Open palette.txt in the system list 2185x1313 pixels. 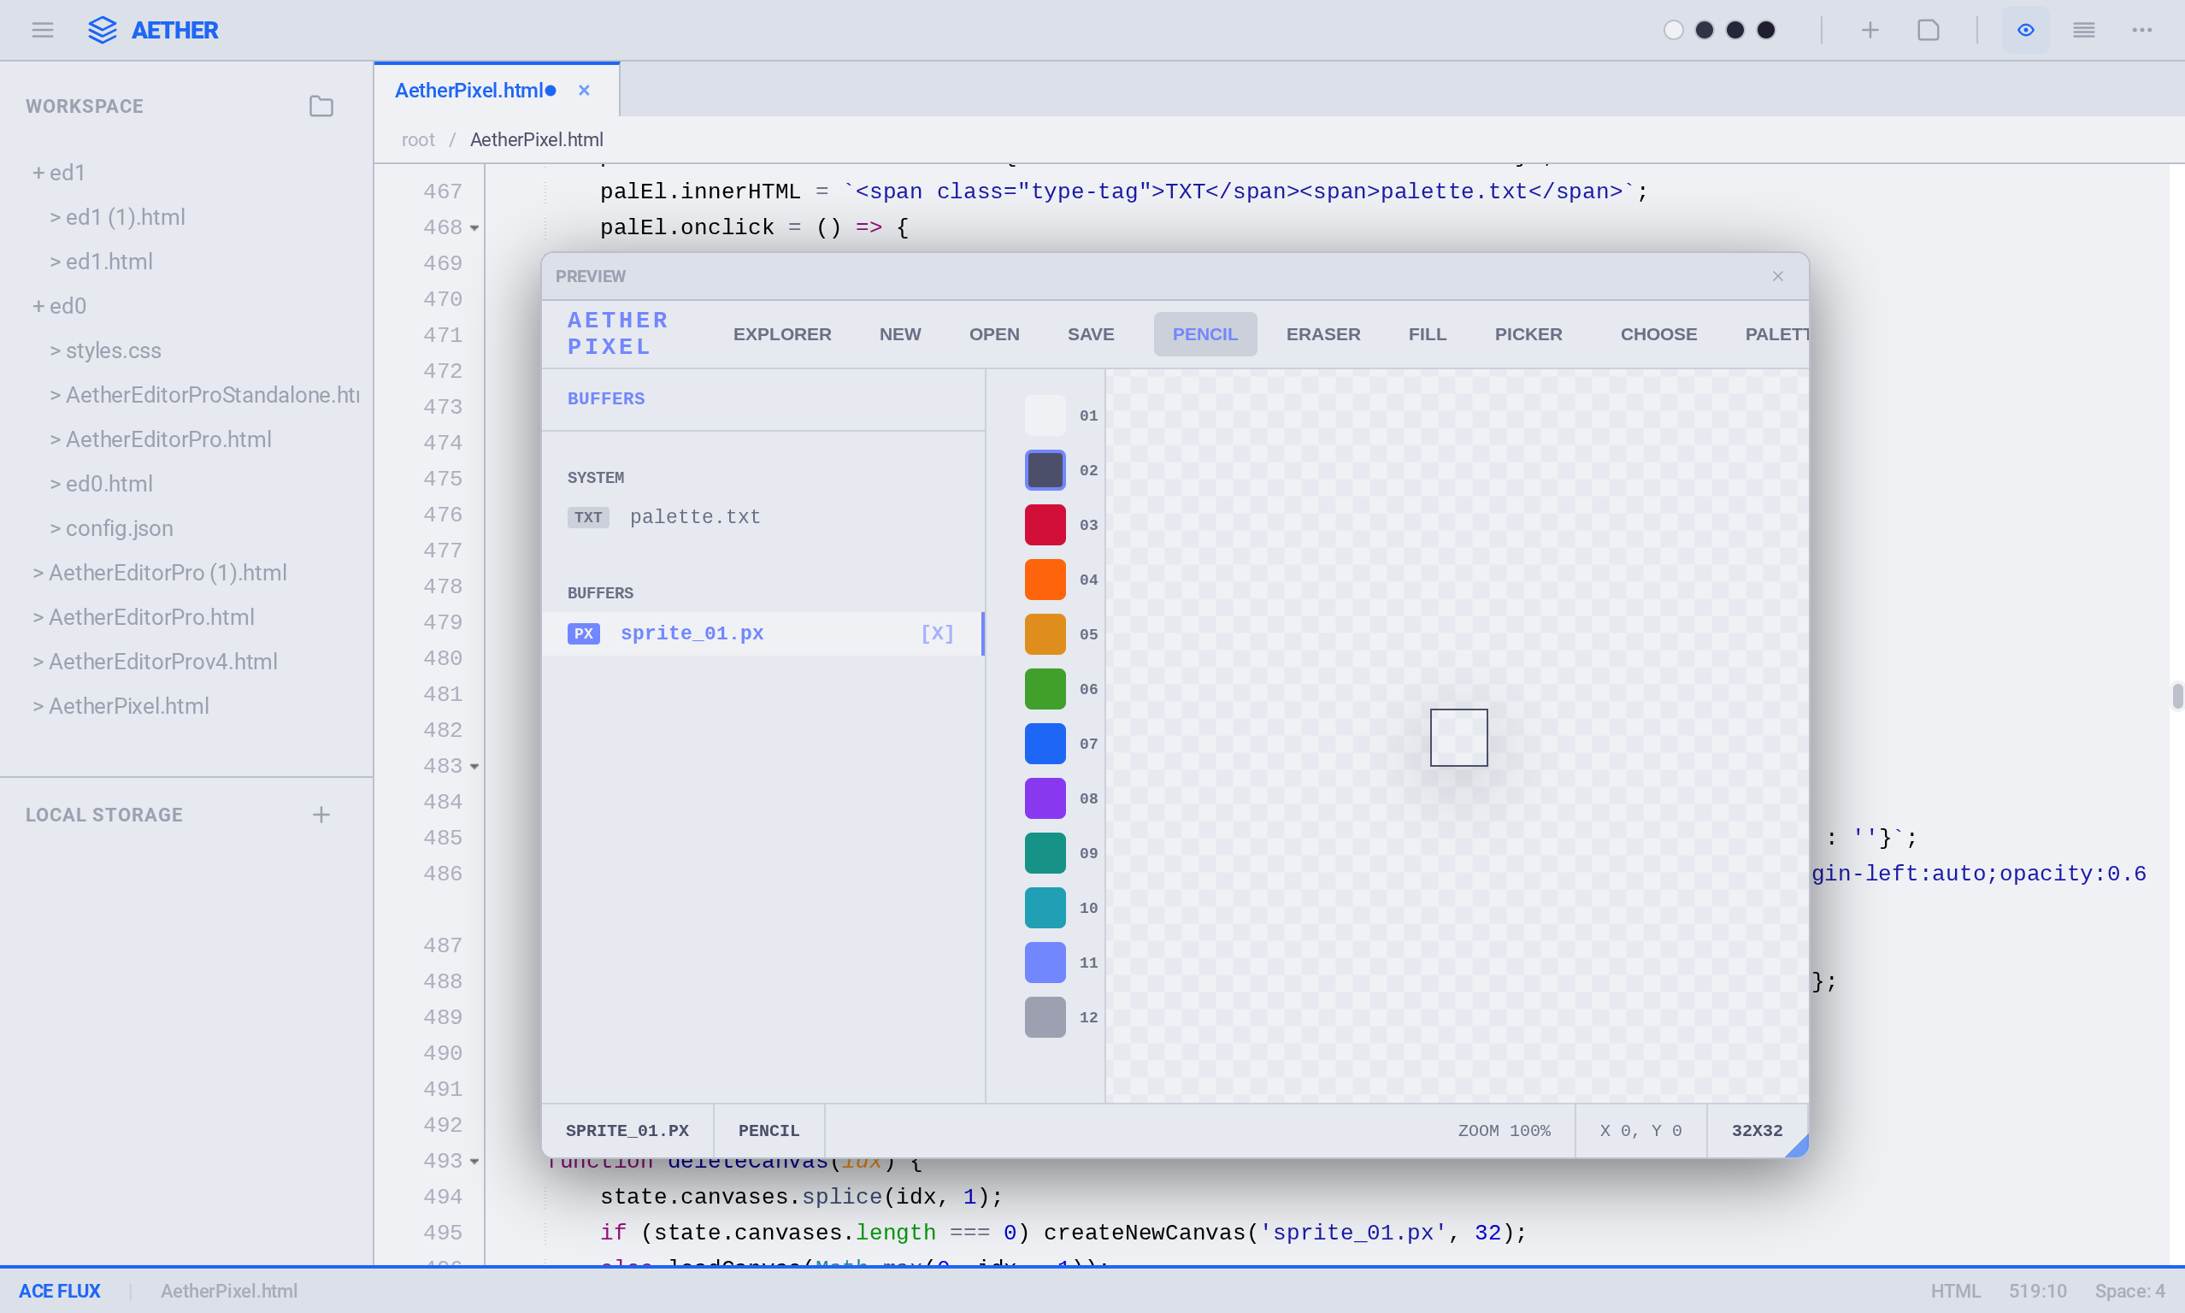pos(694,516)
